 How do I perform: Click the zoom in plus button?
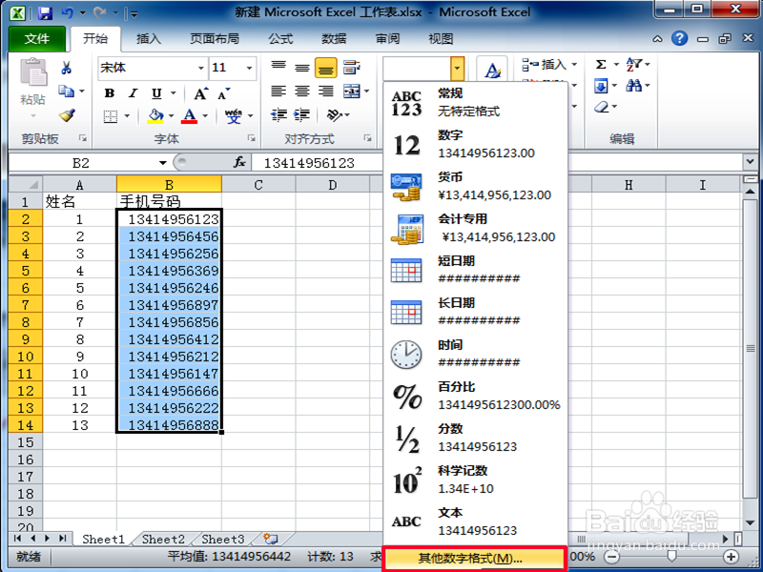(x=731, y=557)
